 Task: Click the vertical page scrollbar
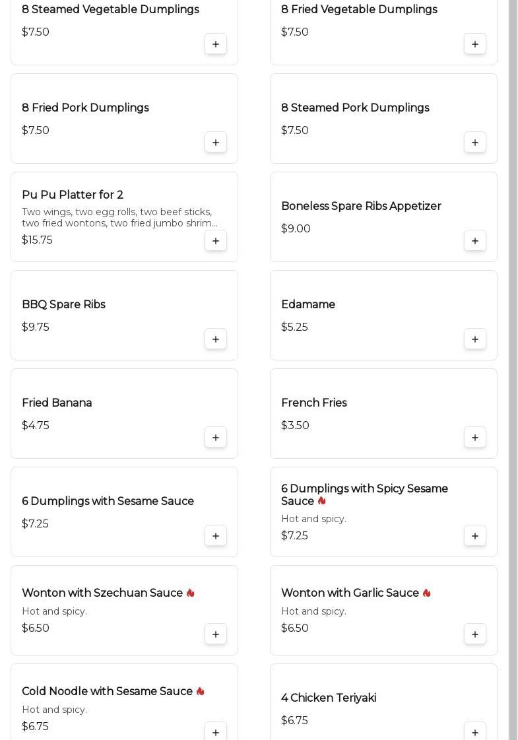pos(513,370)
